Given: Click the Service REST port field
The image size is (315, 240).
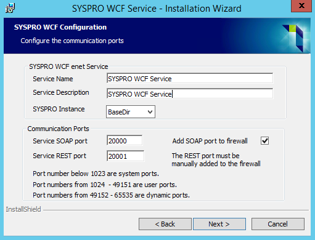Looking at the screenshot, I should [125, 156].
